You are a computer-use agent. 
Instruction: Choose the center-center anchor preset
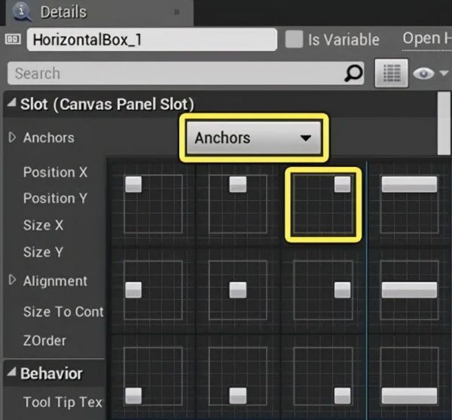tap(237, 290)
